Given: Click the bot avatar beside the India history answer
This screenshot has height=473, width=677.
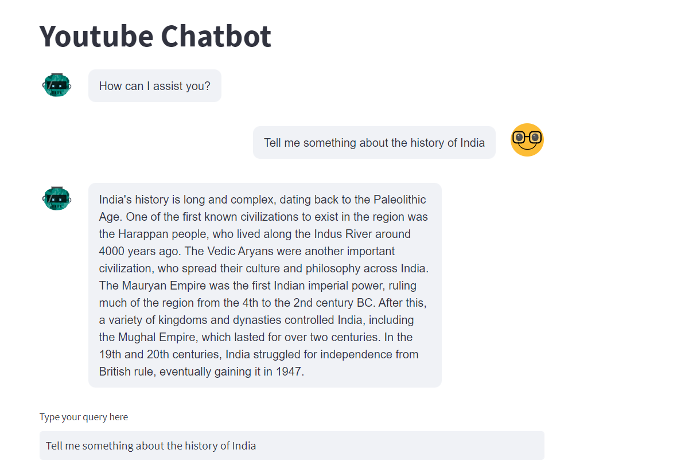Looking at the screenshot, I should [x=57, y=198].
